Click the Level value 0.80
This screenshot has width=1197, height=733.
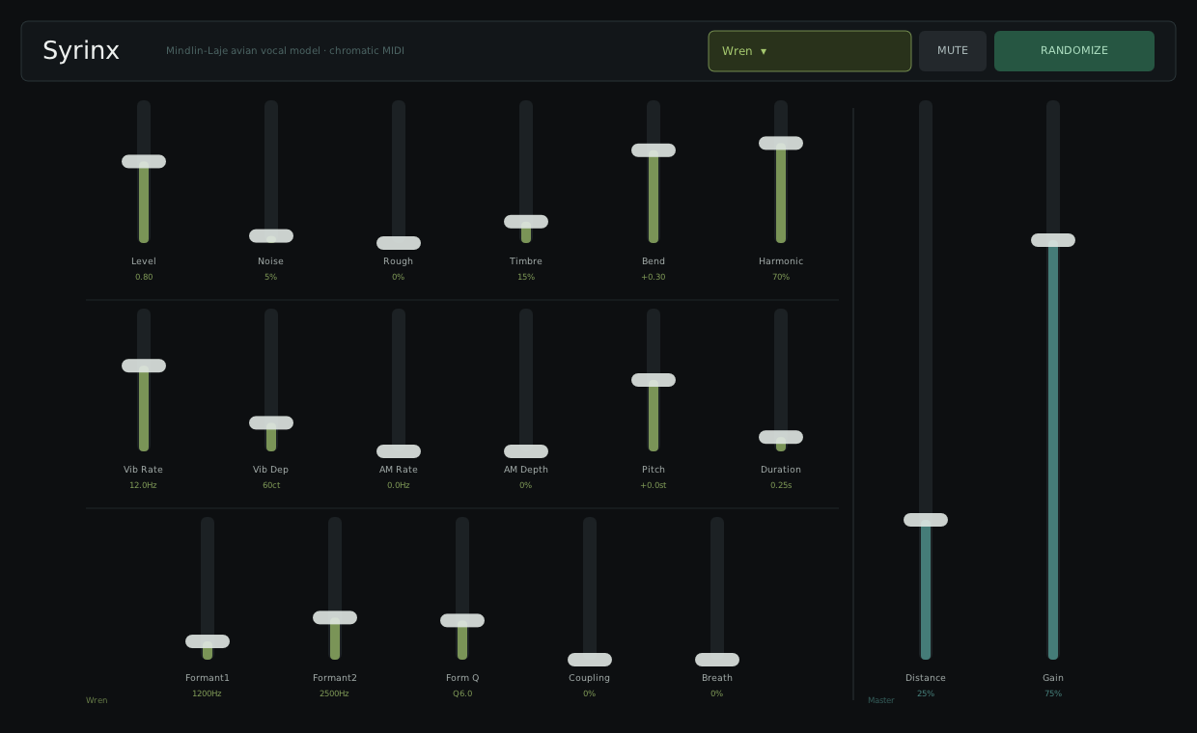144,277
